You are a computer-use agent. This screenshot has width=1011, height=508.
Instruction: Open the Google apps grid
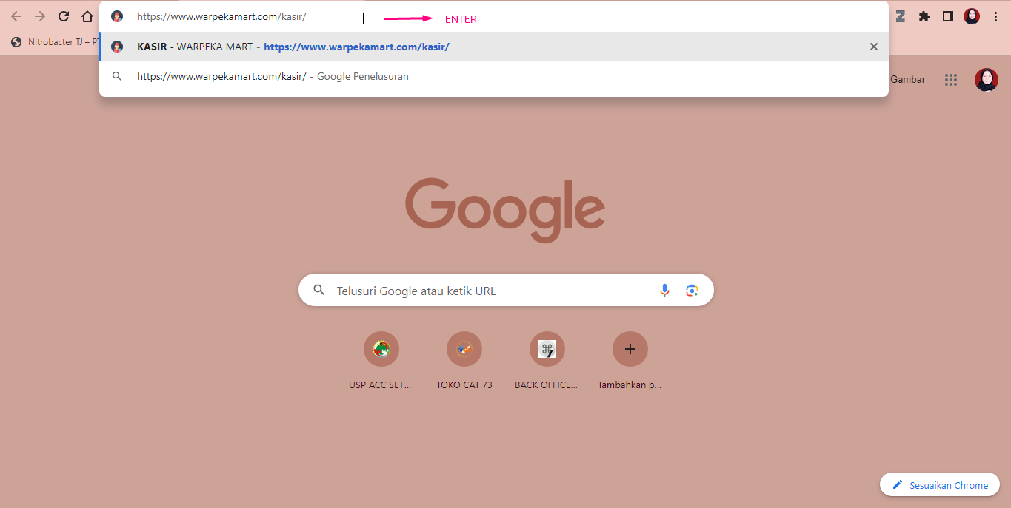pyautogui.click(x=951, y=80)
